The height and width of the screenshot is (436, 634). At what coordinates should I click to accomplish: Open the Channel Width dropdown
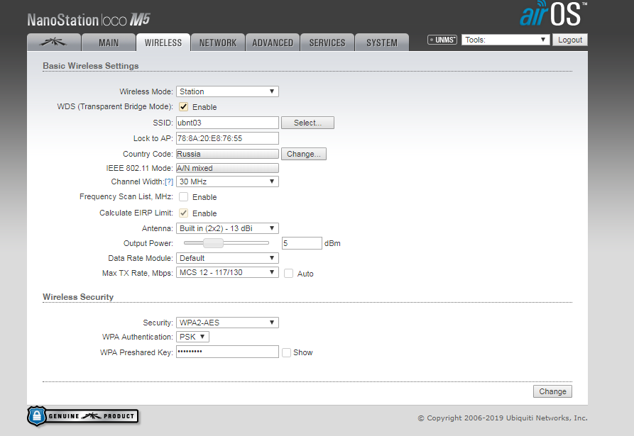tap(227, 181)
